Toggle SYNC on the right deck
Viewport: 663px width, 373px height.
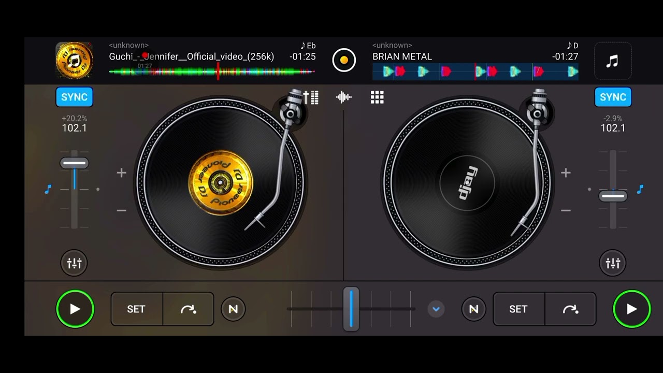[x=613, y=97]
